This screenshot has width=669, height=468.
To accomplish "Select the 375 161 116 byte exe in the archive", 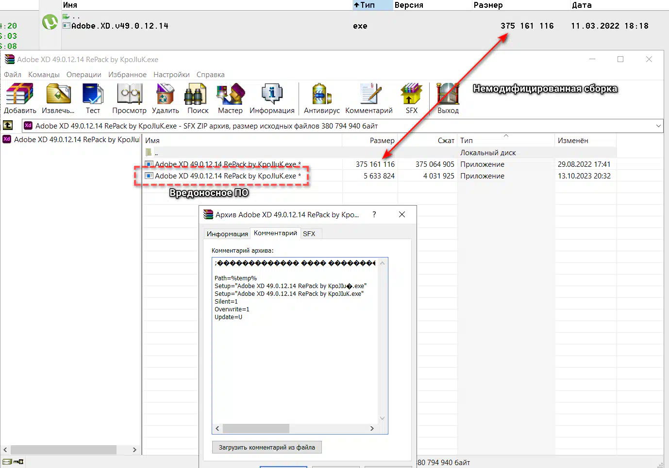I will click(379, 164).
